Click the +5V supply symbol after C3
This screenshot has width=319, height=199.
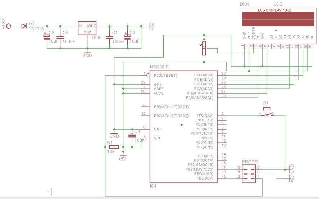click(x=152, y=26)
